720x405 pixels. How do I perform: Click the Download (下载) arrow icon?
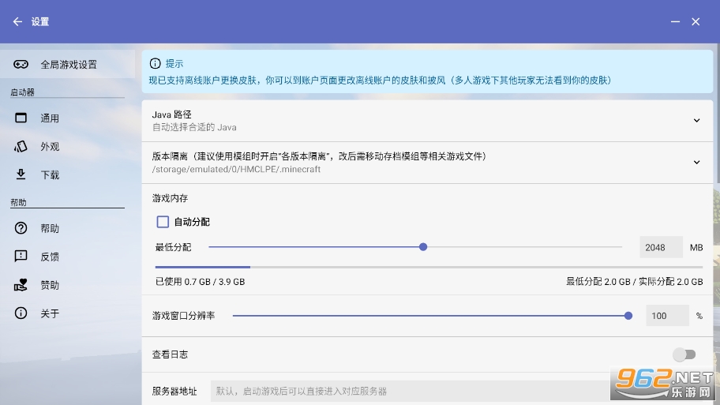tap(21, 175)
